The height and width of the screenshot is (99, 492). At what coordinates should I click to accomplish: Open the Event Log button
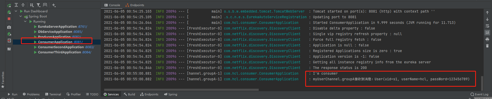479,94
